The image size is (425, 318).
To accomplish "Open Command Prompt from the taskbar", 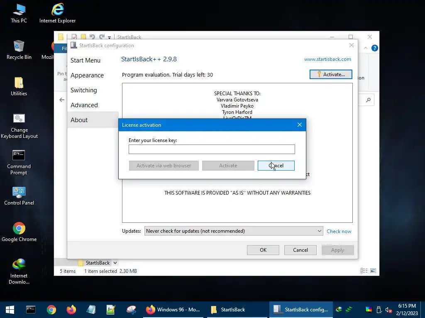I will 31,310.
